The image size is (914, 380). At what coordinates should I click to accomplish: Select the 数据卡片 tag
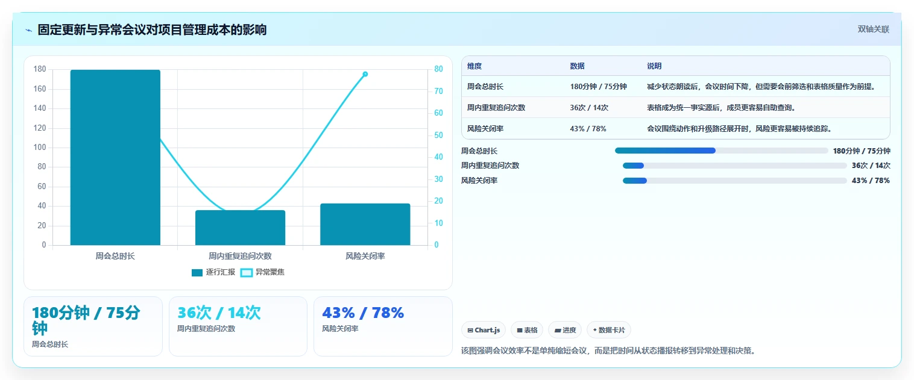tap(609, 330)
